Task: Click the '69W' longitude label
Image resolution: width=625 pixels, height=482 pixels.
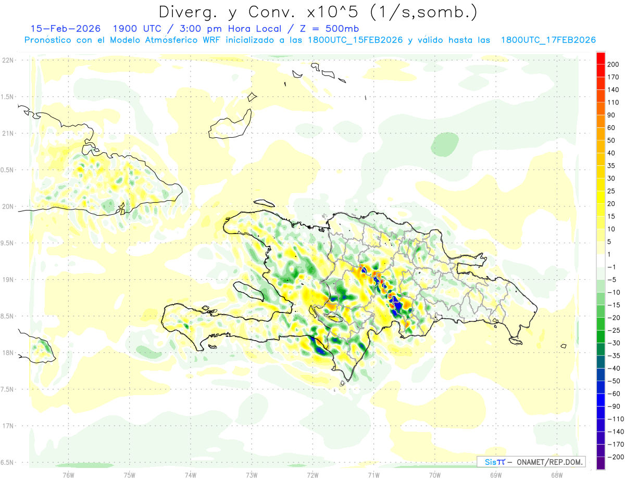Action: click(496, 475)
